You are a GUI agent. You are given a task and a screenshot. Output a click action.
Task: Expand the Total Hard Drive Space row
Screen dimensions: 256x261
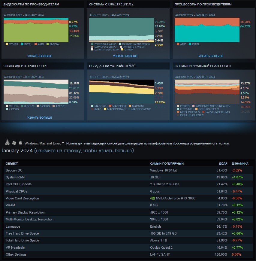128,240
